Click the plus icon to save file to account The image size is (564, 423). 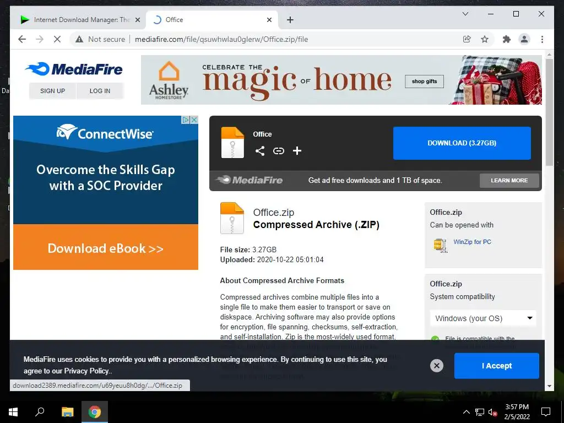(x=297, y=151)
